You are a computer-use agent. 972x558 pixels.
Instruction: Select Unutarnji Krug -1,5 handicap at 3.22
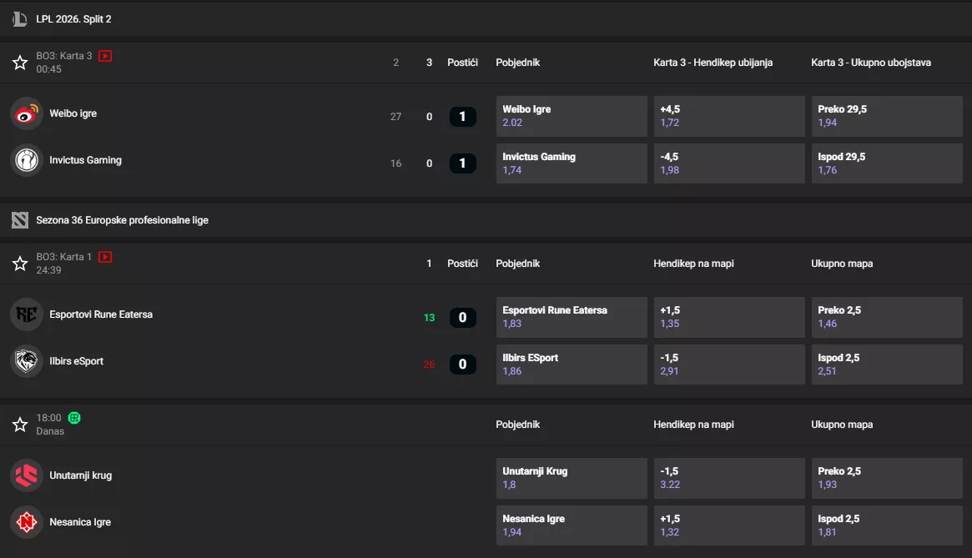[728, 478]
